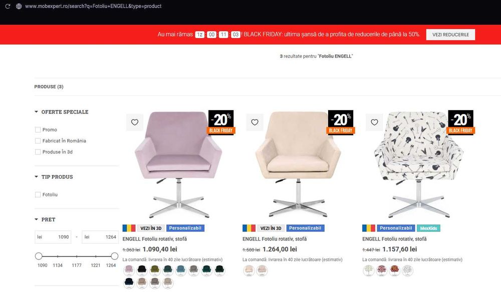501x292 pixels.
Task: Collapse the OFERTE SPECIALE filter section
Action: tap(61, 112)
